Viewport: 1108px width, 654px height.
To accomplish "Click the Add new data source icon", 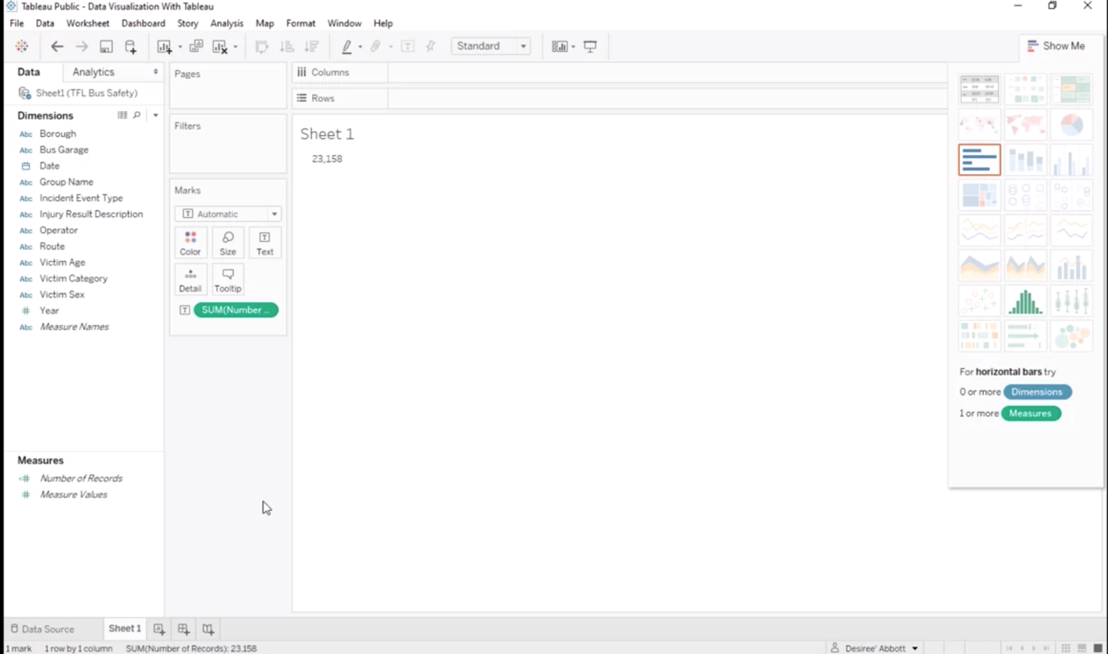I will click(x=130, y=46).
